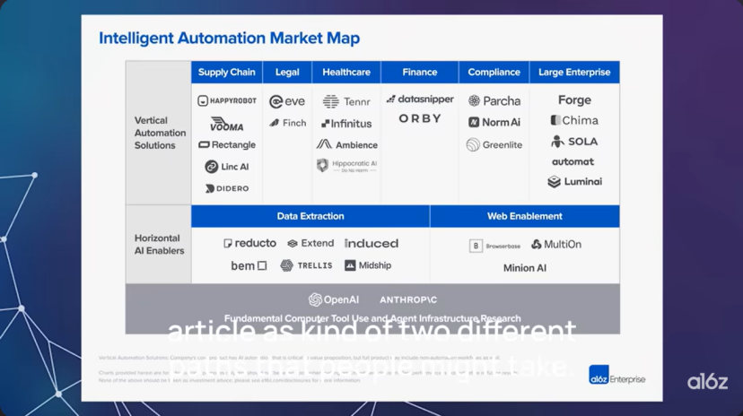
Task: Click the Extend logo
Action: (310, 243)
